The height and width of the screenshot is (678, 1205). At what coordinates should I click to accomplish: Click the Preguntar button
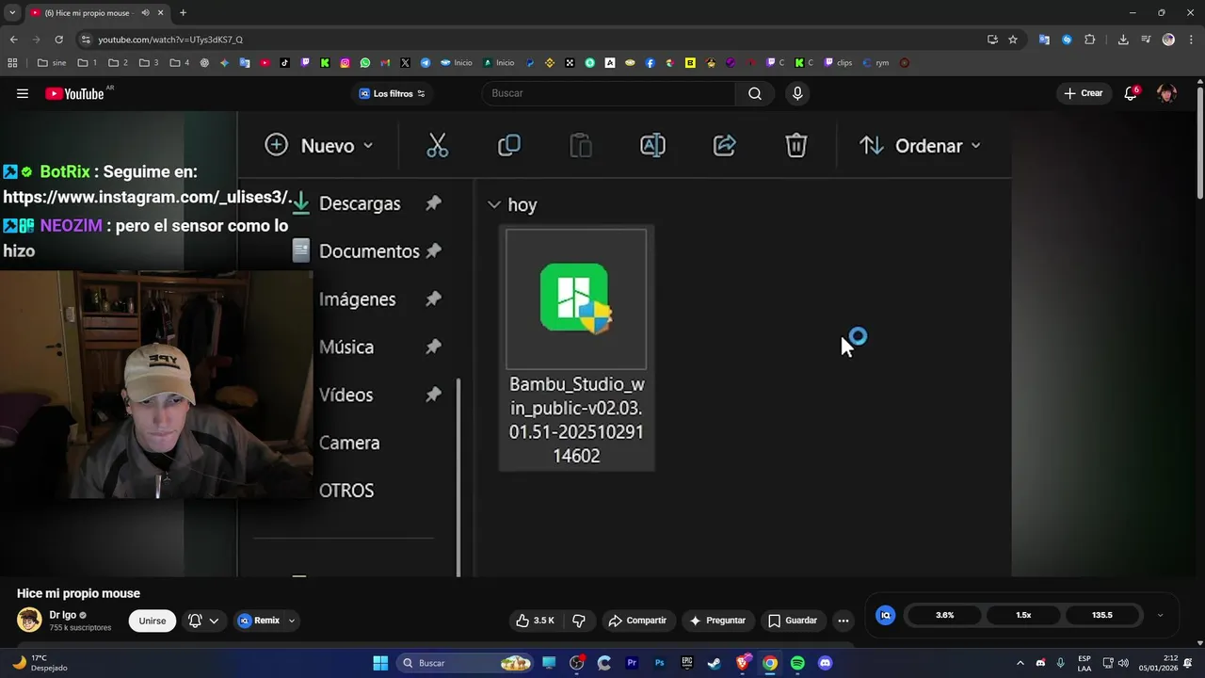[717, 621]
